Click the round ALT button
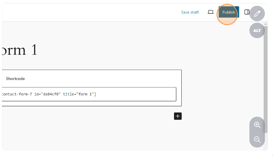 pyautogui.click(x=257, y=30)
